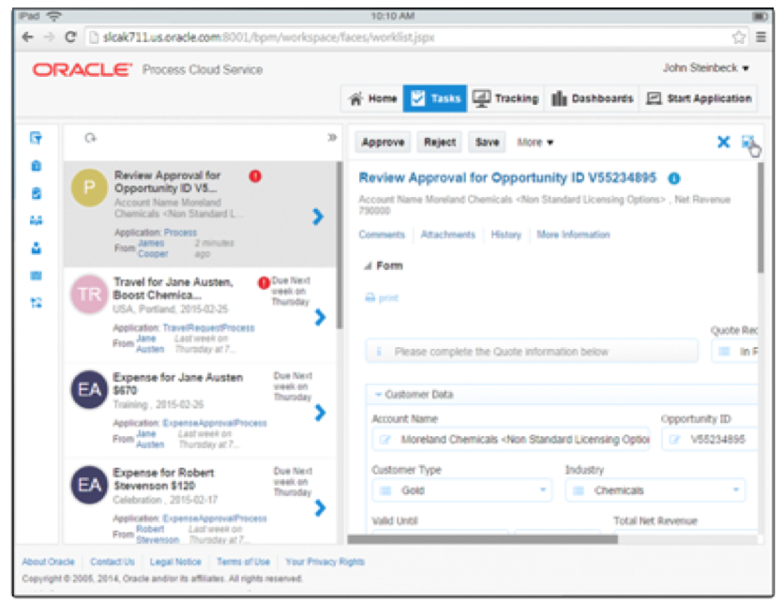This screenshot has height=602, width=784.
Task: Open the Start Application tab
Action: tap(699, 98)
